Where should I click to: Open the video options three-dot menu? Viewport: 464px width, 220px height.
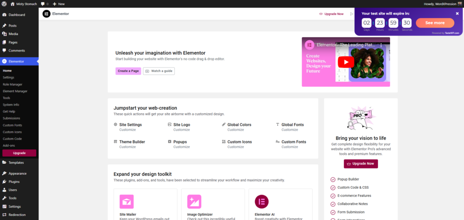click(381, 45)
